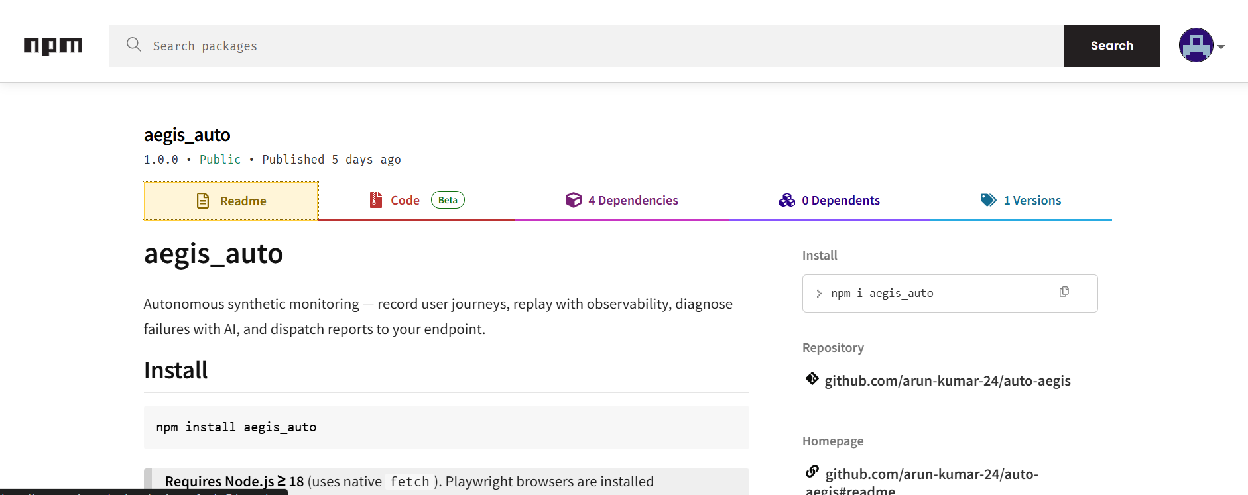Click the Beta badge
This screenshot has height=495, width=1248.
(448, 200)
